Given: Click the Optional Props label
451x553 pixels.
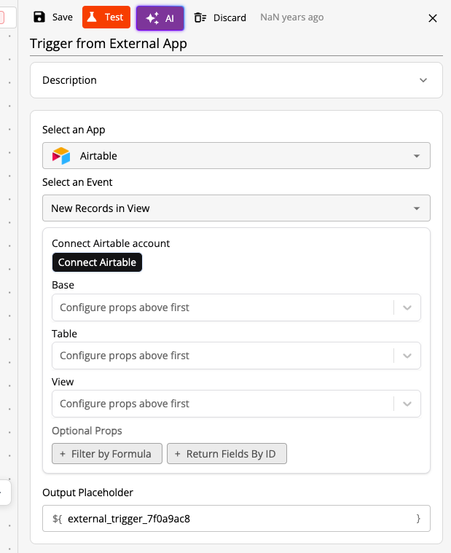Looking at the screenshot, I should point(87,431).
